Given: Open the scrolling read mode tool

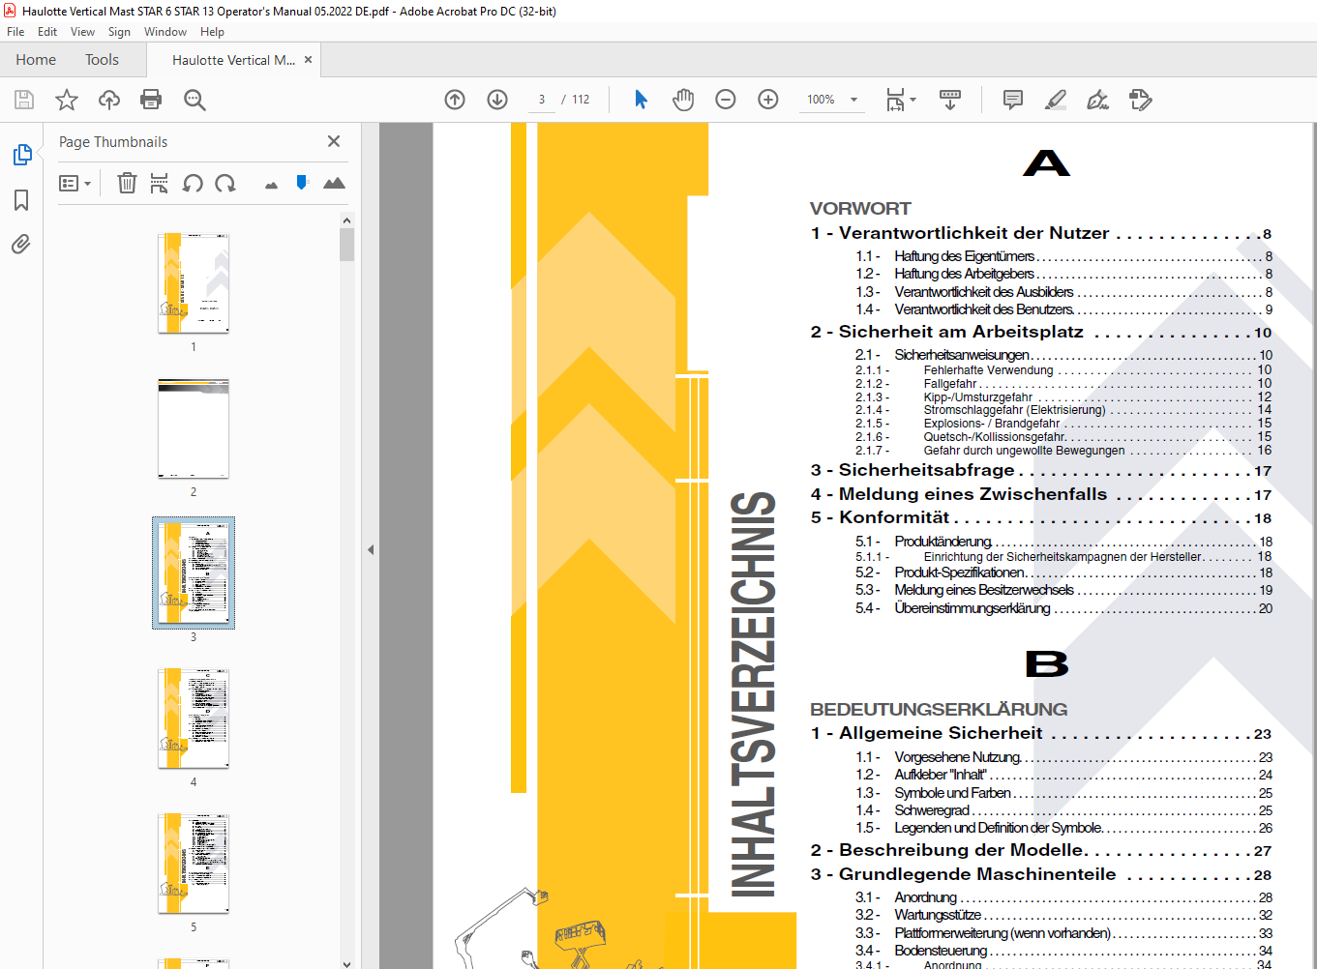Looking at the screenshot, I should [x=950, y=100].
